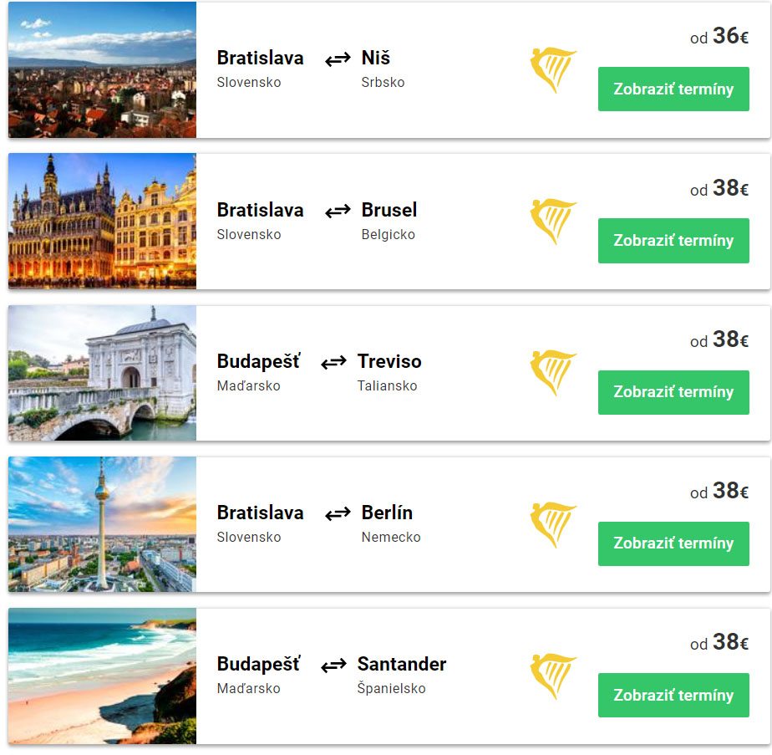Click Ryanair harp logo on Budapešť–Santander flight
The image size is (772, 755).
(552, 676)
